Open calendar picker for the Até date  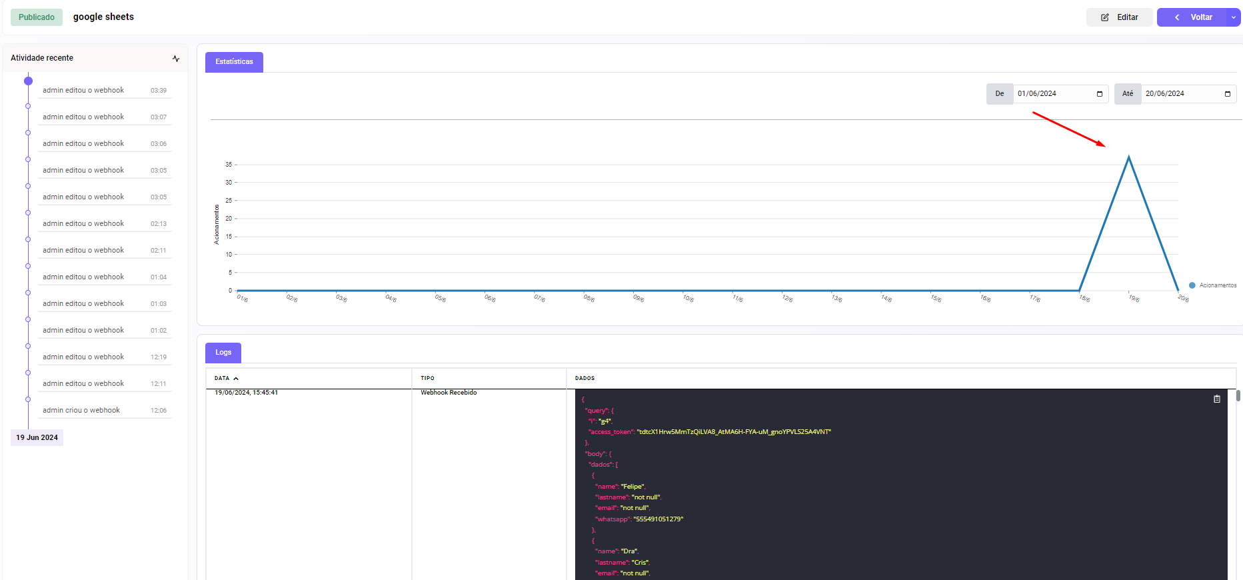1228,94
